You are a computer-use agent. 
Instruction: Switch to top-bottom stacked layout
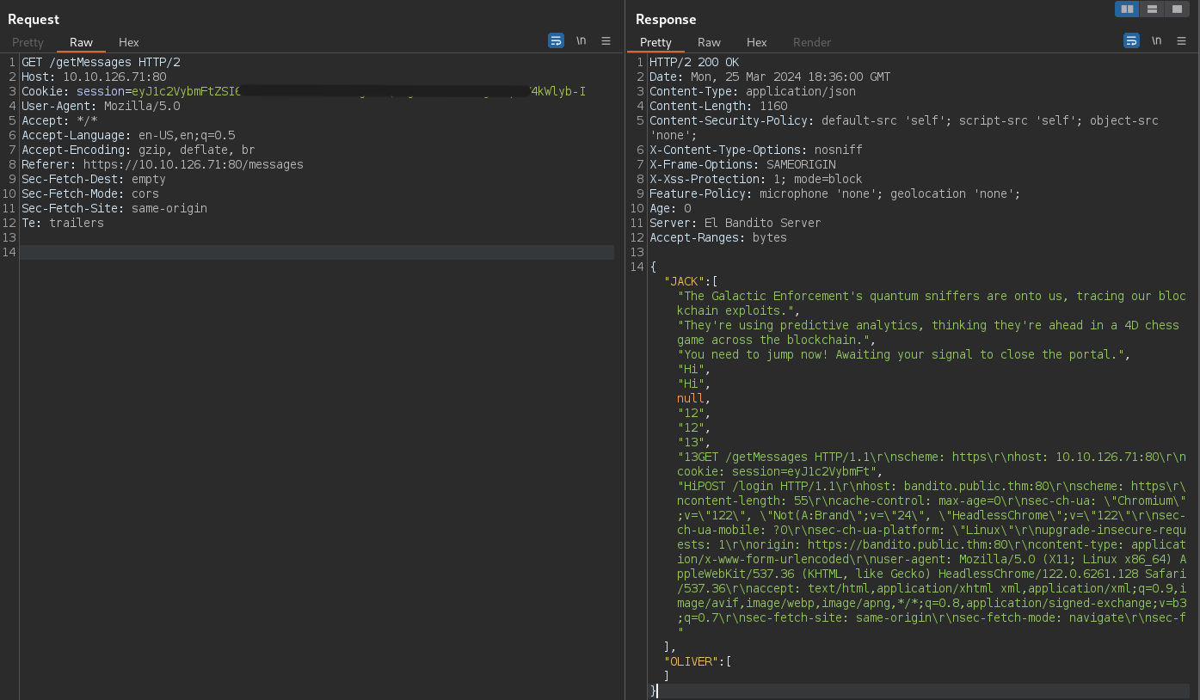[x=1152, y=9]
